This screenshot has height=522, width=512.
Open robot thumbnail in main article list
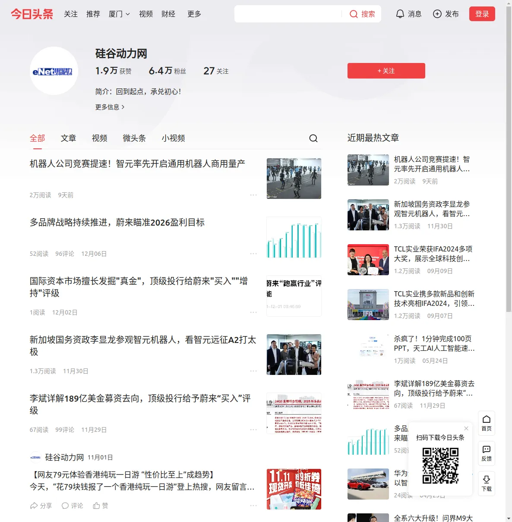[x=294, y=179]
